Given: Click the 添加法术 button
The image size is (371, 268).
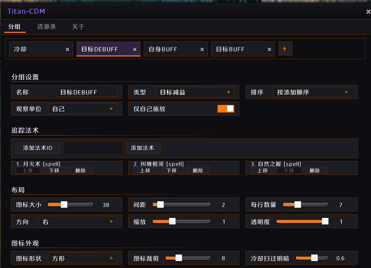Looking at the screenshot, I should [x=143, y=148].
